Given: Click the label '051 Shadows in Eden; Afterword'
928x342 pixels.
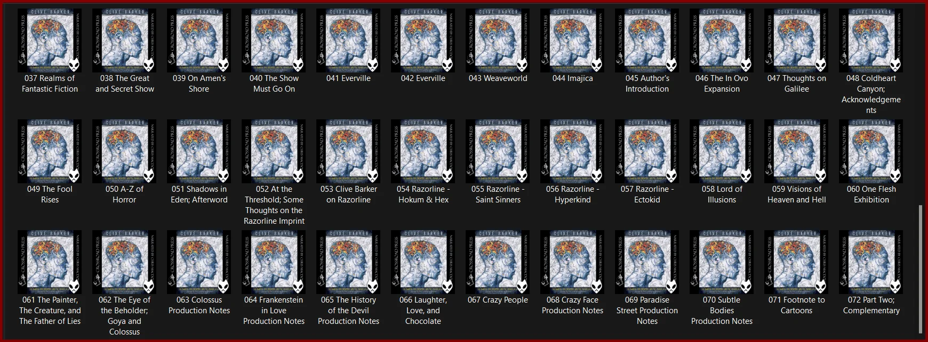Looking at the screenshot, I should 199,194.
